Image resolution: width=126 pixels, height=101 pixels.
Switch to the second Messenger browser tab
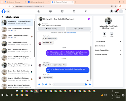[39, 2]
